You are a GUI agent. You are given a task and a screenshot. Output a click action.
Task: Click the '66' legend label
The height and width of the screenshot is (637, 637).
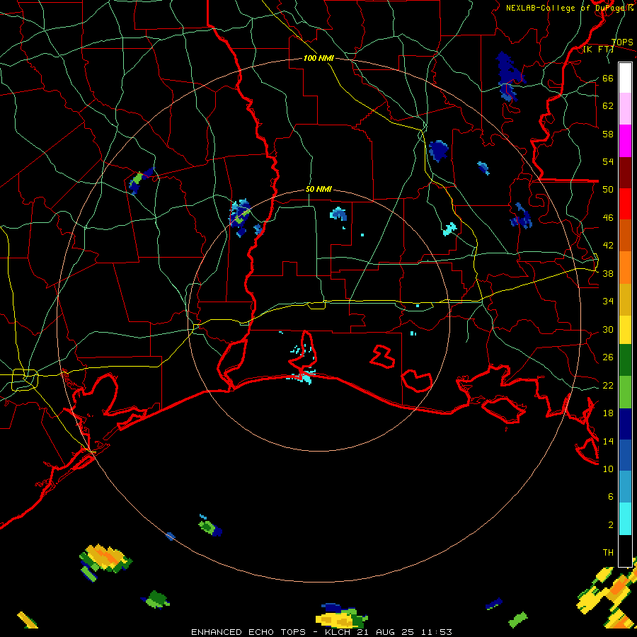click(608, 79)
